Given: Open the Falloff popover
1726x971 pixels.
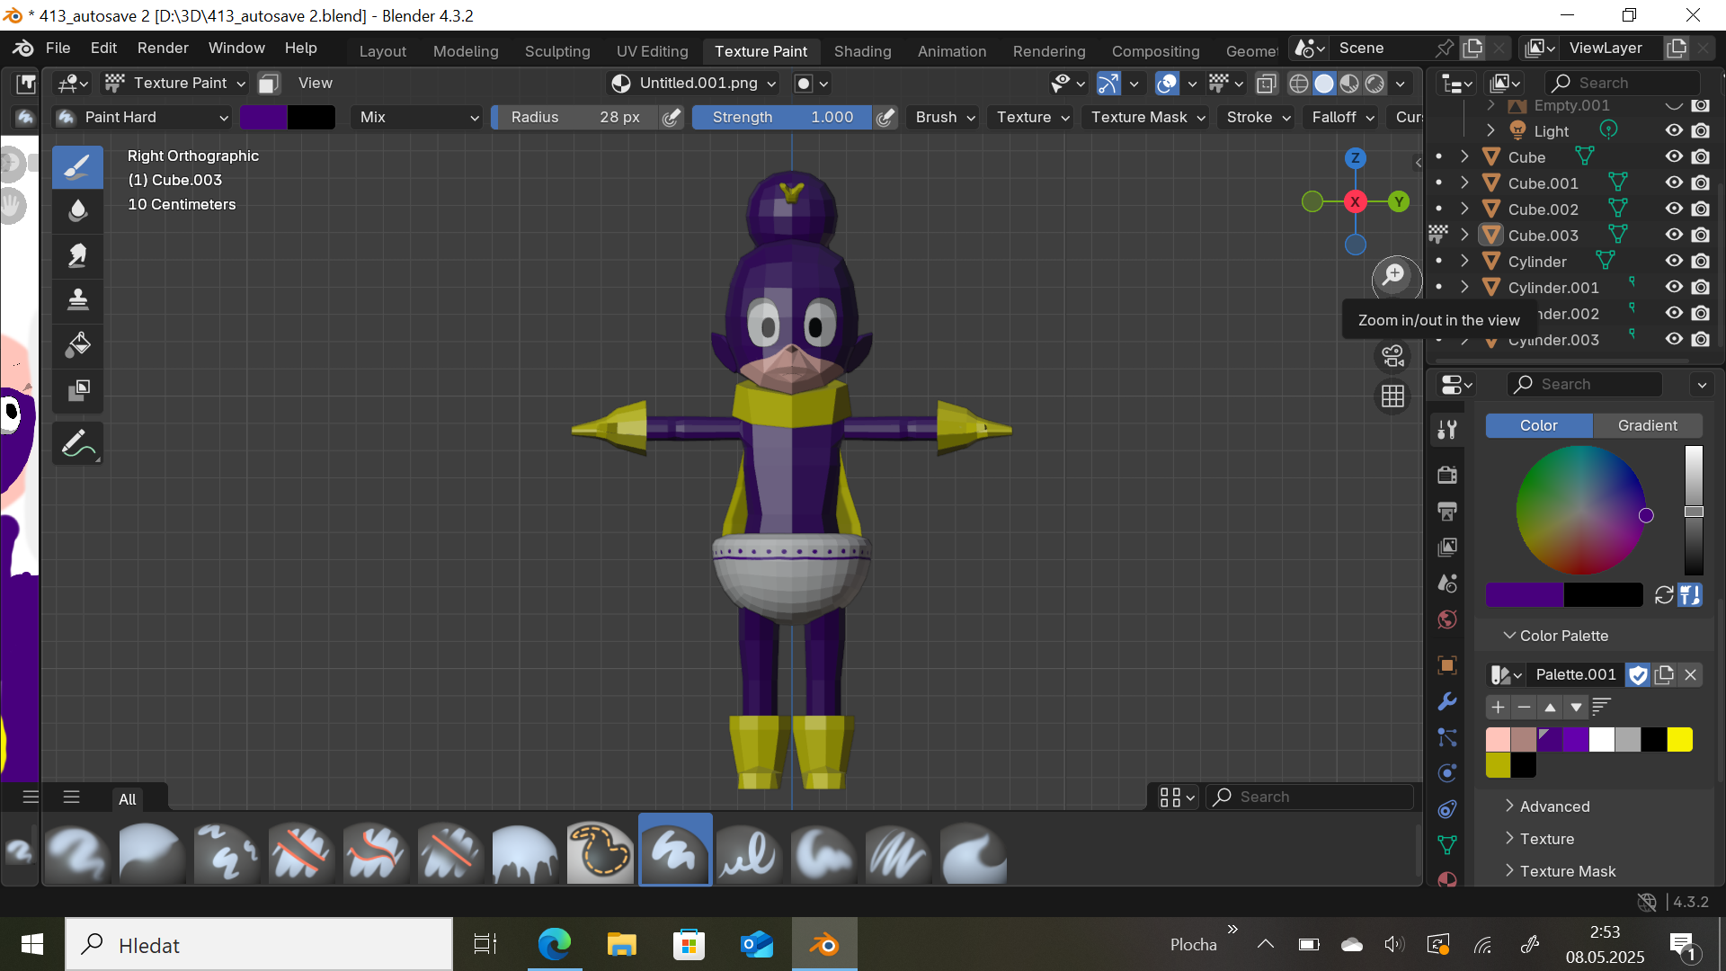Looking at the screenshot, I should click(1342, 117).
